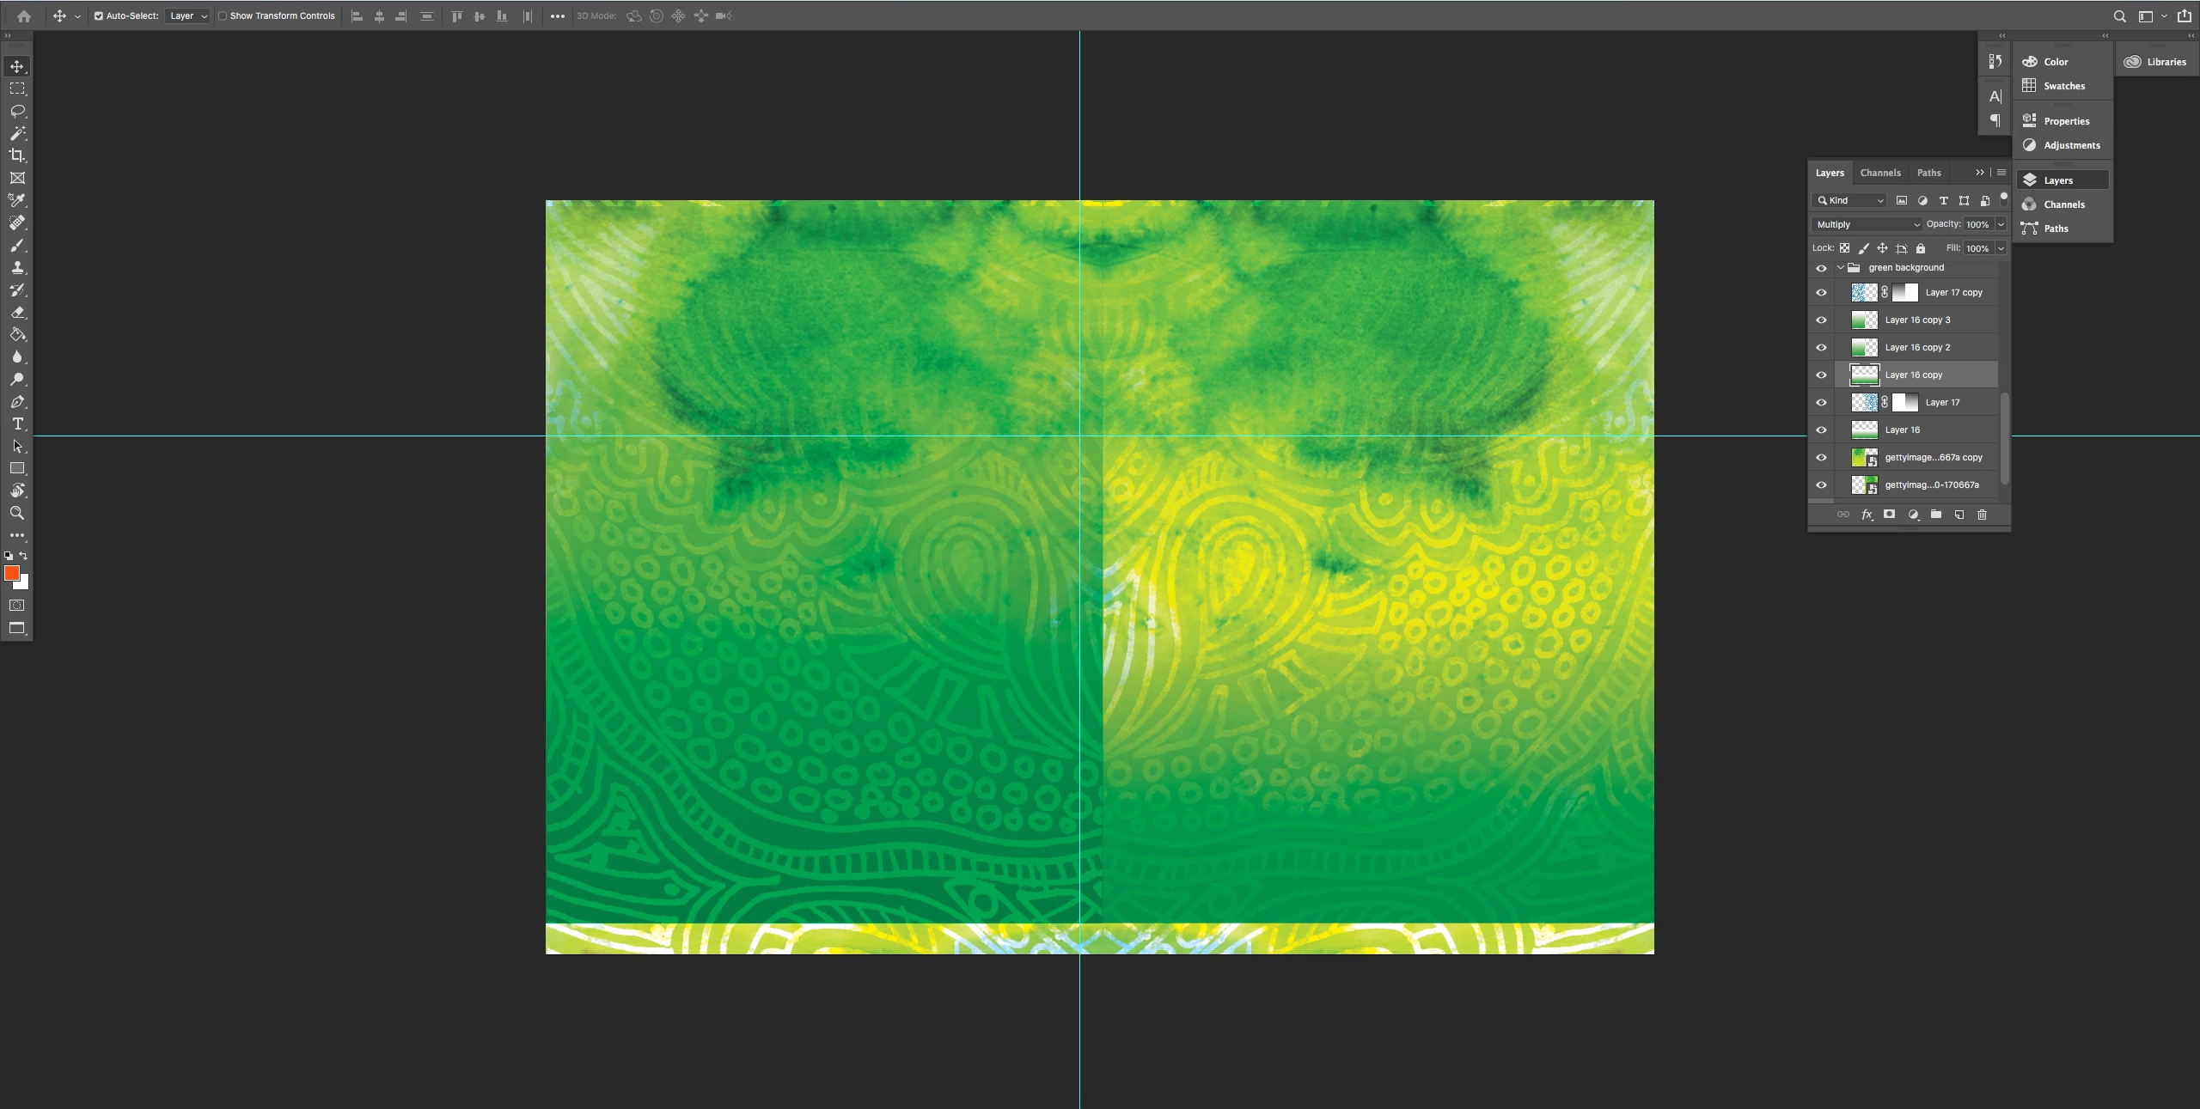This screenshot has height=1109, width=2200.
Task: Open the Auto-Select Layer dropdown
Action: pyautogui.click(x=188, y=15)
